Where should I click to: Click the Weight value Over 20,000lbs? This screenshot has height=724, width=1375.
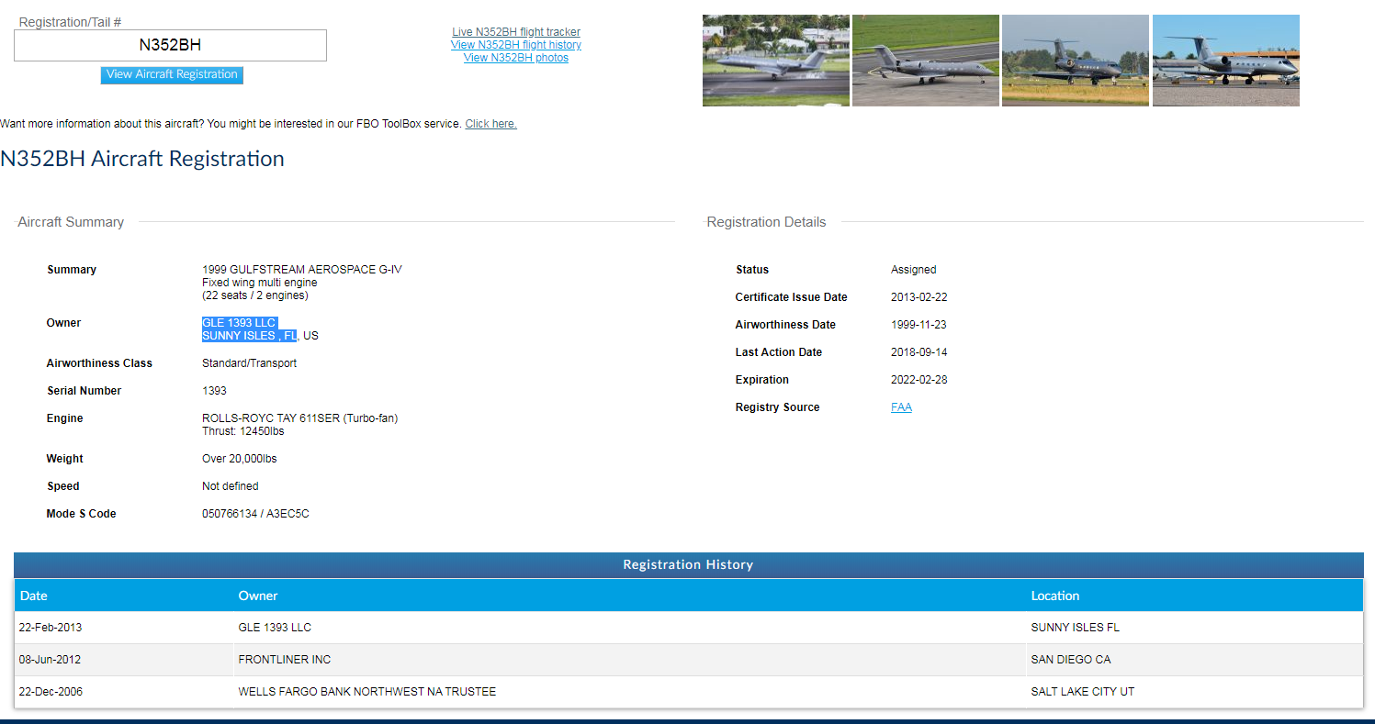pyautogui.click(x=241, y=459)
